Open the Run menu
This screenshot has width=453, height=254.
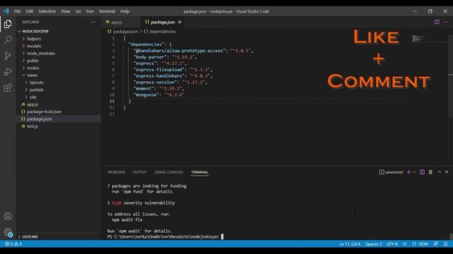point(90,11)
